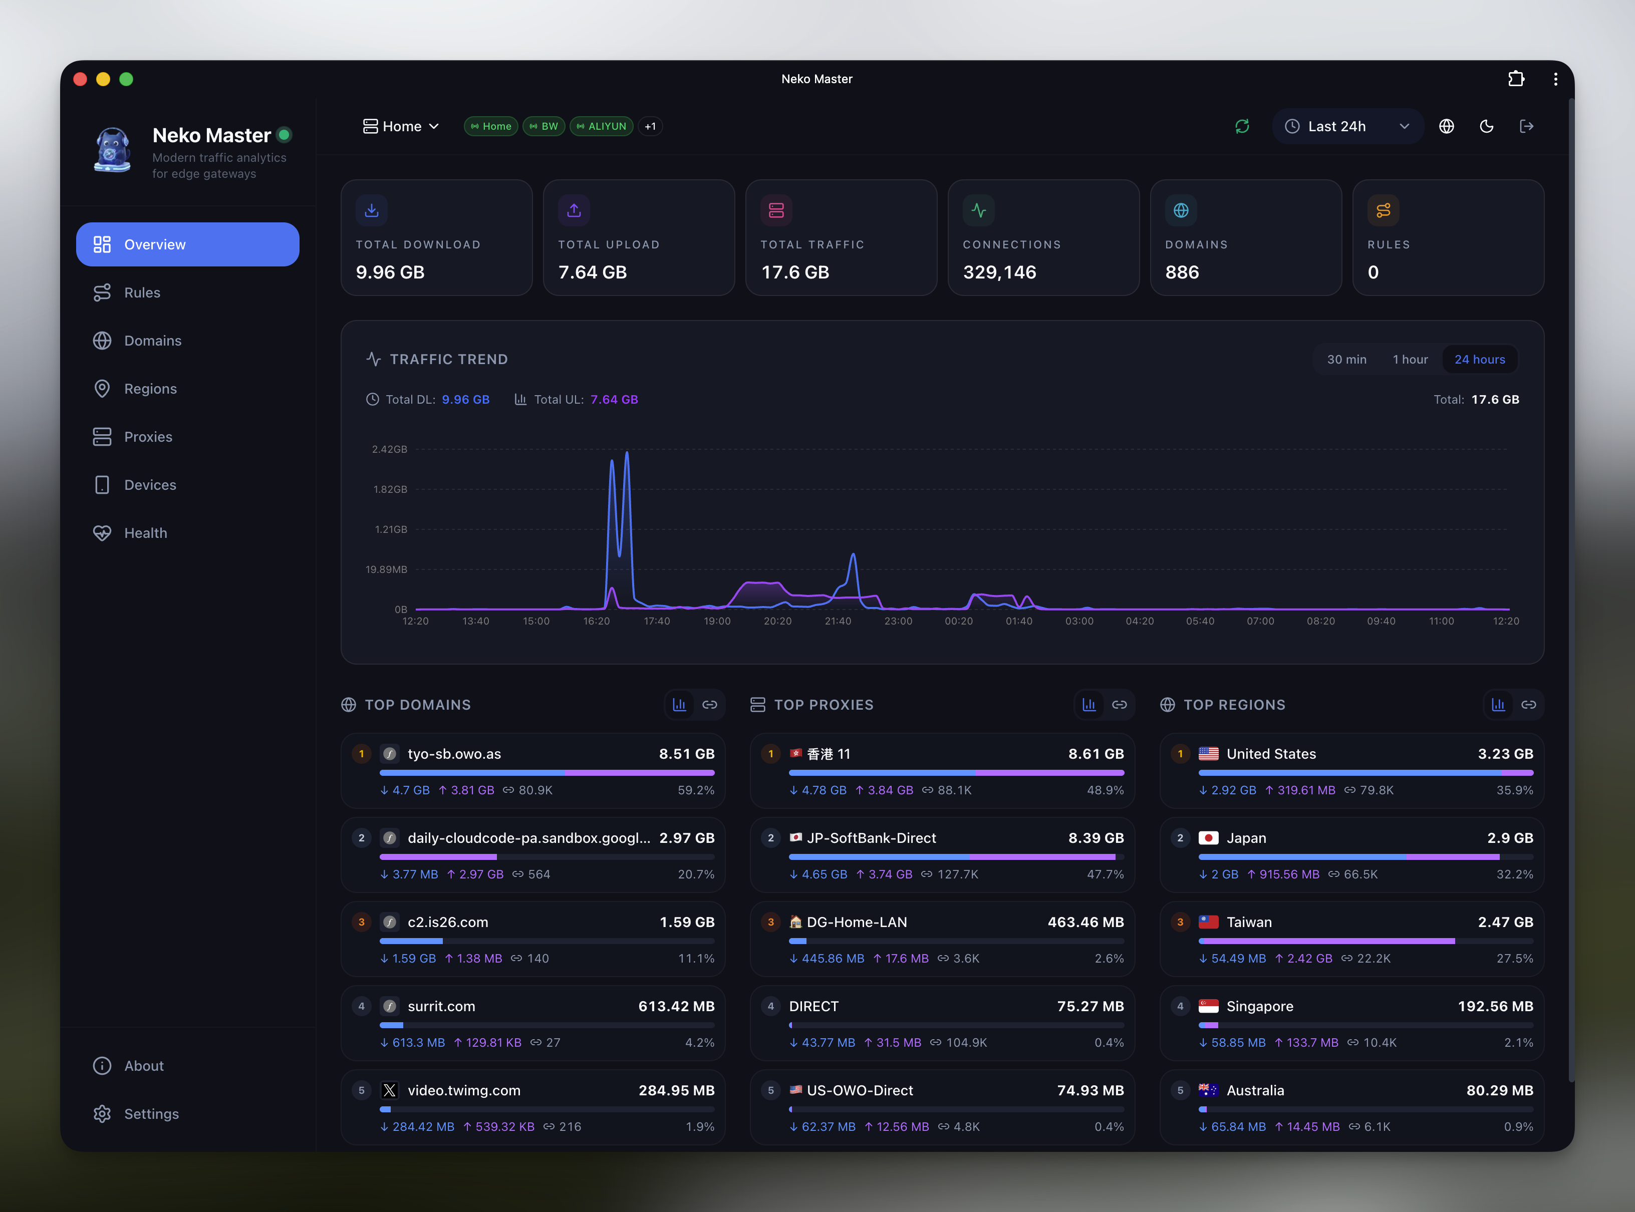The image size is (1635, 1212).
Task: Click the ALIYUN backend tag
Action: tap(601, 126)
